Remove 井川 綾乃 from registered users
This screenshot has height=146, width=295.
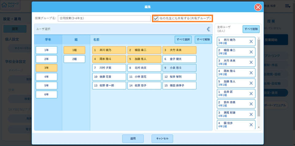point(251,42)
